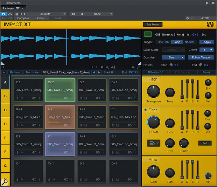
Task: Click the automation curve icon beside the power button
Action: [10, 14]
